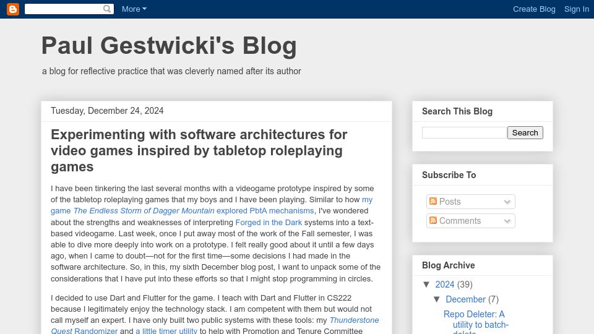Click the magnifier icon in the navbar search
This screenshot has width=594, height=334.
pyautogui.click(x=107, y=9)
